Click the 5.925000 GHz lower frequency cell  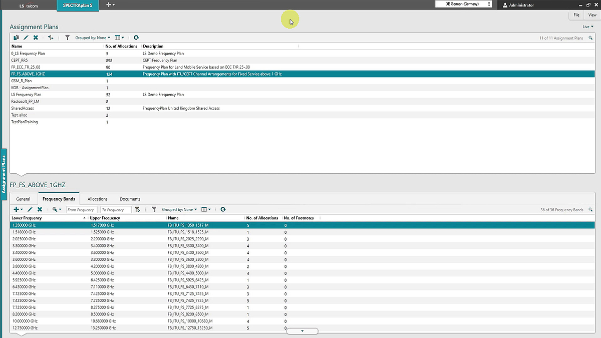coord(24,280)
